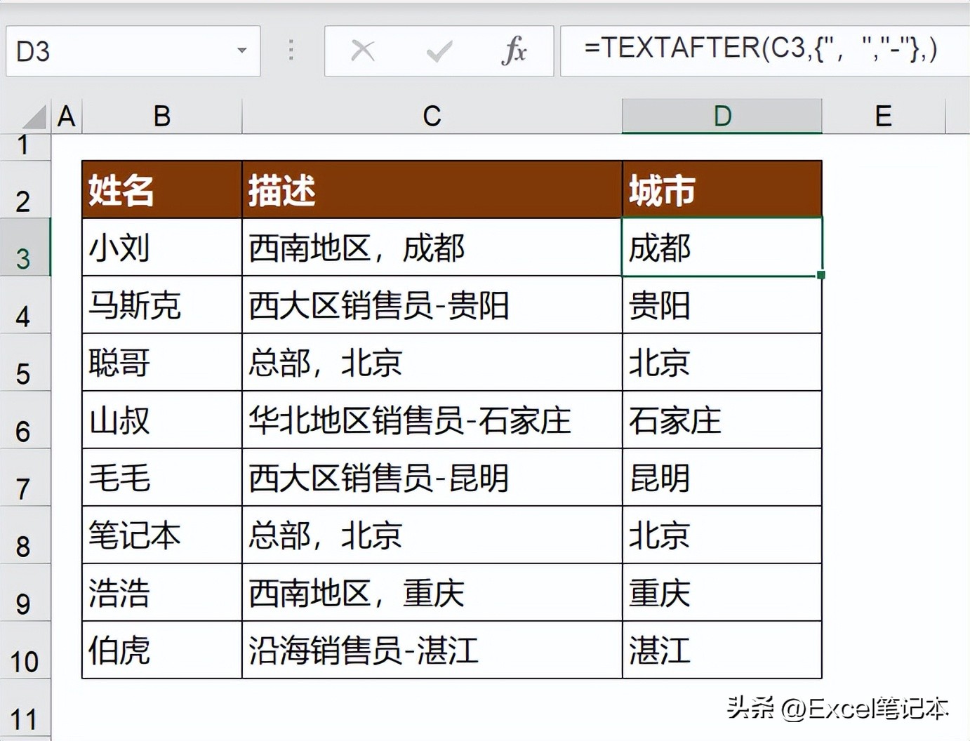This screenshot has height=741, width=970.
Task: Click cell 华北地区销售员-石家庄
Action: (432, 420)
